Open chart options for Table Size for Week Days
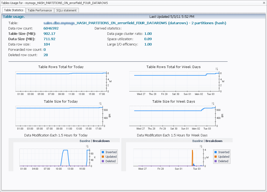 point(213,103)
